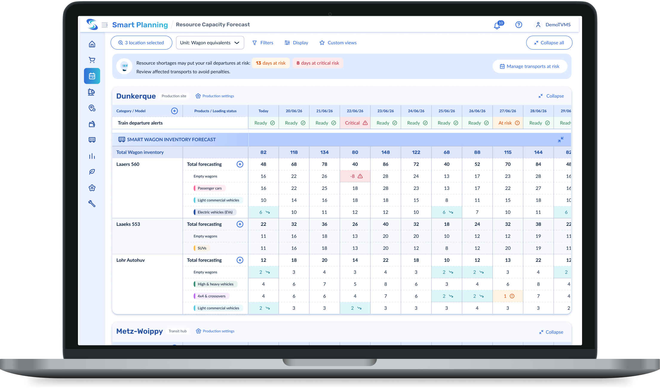Open the settings gear sidebar icon
The image size is (660, 390).
click(x=92, y=188)
